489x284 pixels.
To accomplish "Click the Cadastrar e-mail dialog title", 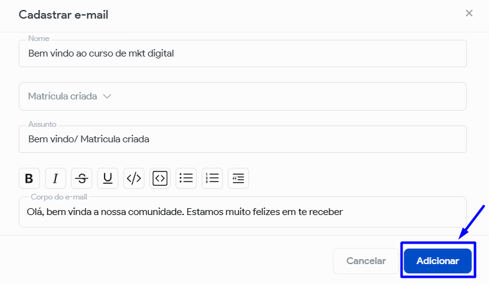I will pyautogui.click(x=63, y=15).
